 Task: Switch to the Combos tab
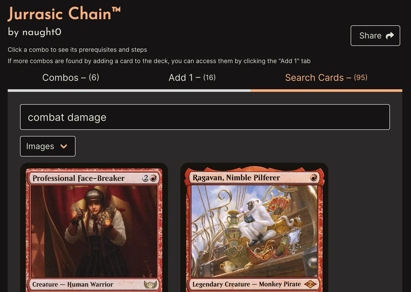coord(71,78)
